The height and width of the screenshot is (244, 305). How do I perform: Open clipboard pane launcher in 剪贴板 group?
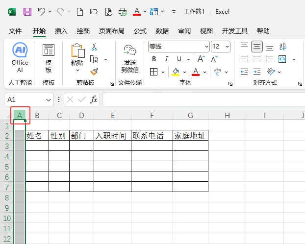pyautogui.click(x=112, y=84)
